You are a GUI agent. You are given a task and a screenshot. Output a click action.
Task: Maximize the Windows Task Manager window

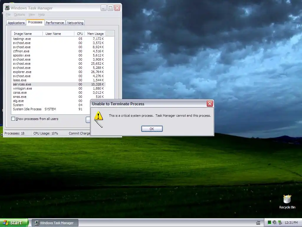[110, 8]
